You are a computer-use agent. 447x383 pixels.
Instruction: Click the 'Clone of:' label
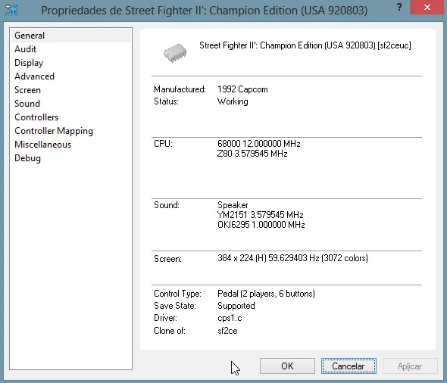pos(170,331)
